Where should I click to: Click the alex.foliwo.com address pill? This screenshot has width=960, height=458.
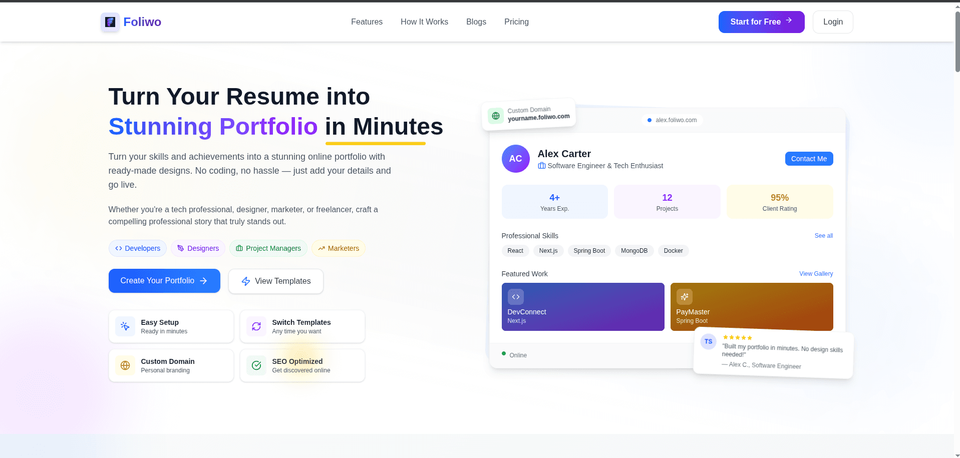click(672, 120)
